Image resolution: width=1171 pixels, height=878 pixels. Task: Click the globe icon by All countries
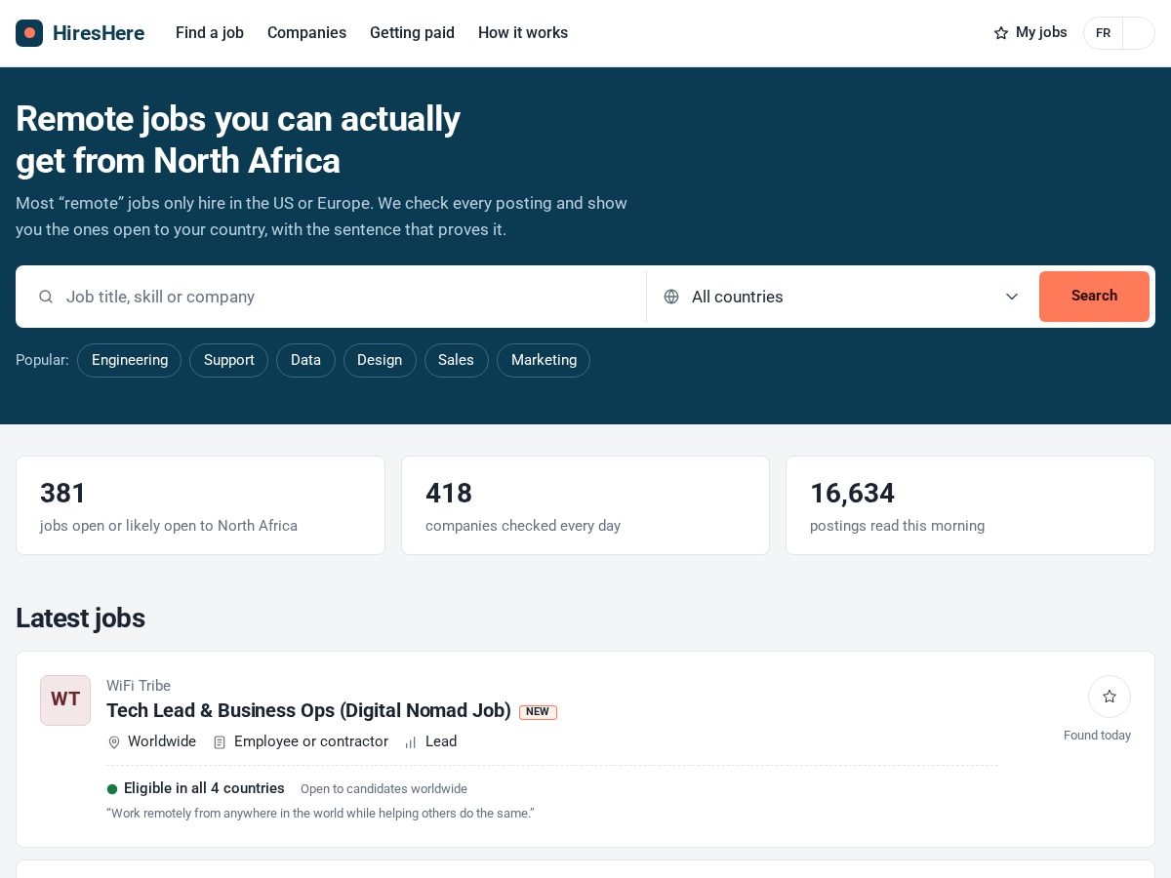pos(671,297)
